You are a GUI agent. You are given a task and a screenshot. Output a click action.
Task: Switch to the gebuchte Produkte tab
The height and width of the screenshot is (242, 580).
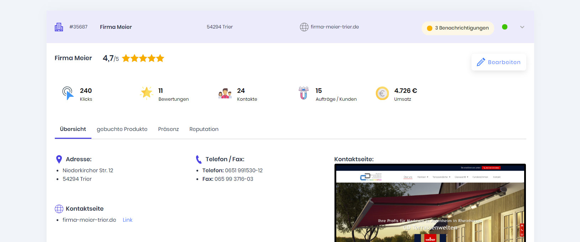click(x=122, y=129)
